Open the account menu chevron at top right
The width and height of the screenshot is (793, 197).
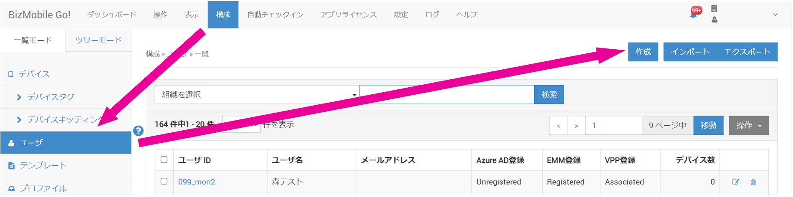click(775, 15)
